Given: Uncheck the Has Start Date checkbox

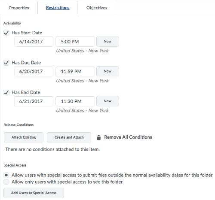Looking at the screenshot, I should [x=6, y=33].
